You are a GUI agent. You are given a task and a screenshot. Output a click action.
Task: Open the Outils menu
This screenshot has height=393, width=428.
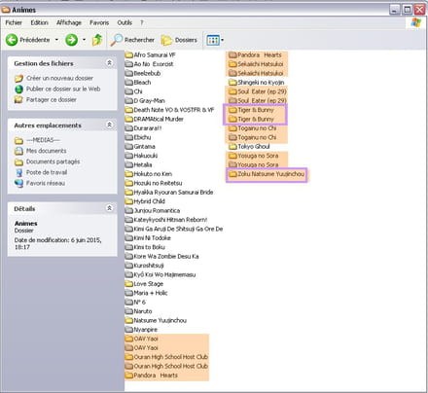point(125,22)
